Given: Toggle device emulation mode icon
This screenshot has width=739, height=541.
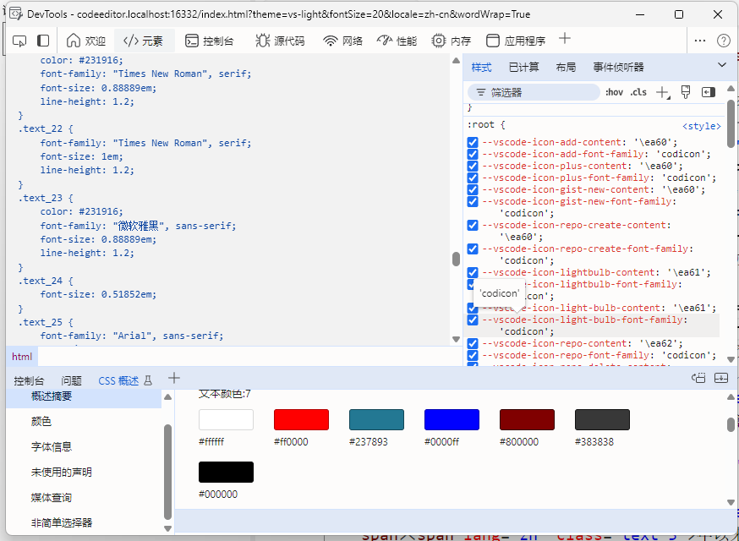Looking at the screenshot, I should pyautogui.click(x=43, y=41).
